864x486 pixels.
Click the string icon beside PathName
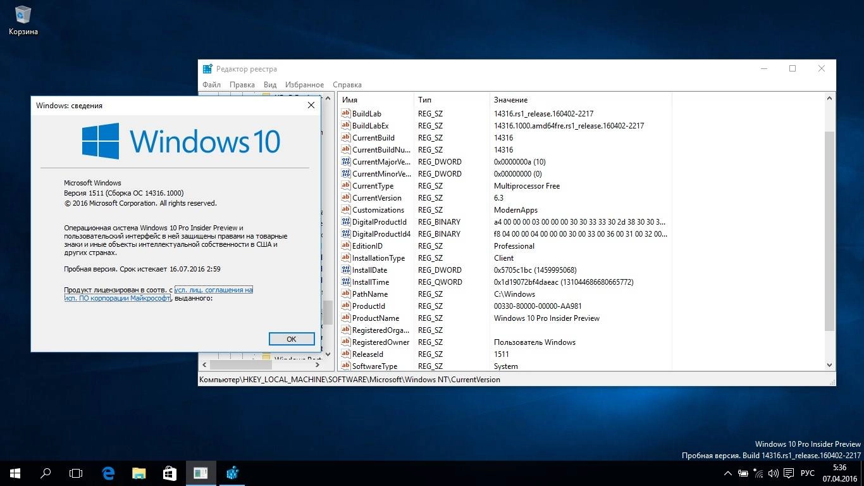tap(346, 294)
